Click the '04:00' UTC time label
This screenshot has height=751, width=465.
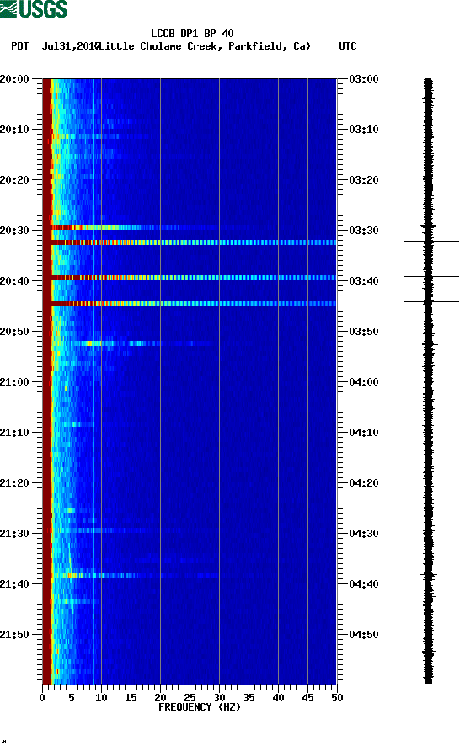(x=364, y=382)
